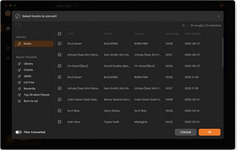Sort by the DURATION column header
The width and height of the screenshot is (237, 150).
pyautogui.click(x=172, y=34)
